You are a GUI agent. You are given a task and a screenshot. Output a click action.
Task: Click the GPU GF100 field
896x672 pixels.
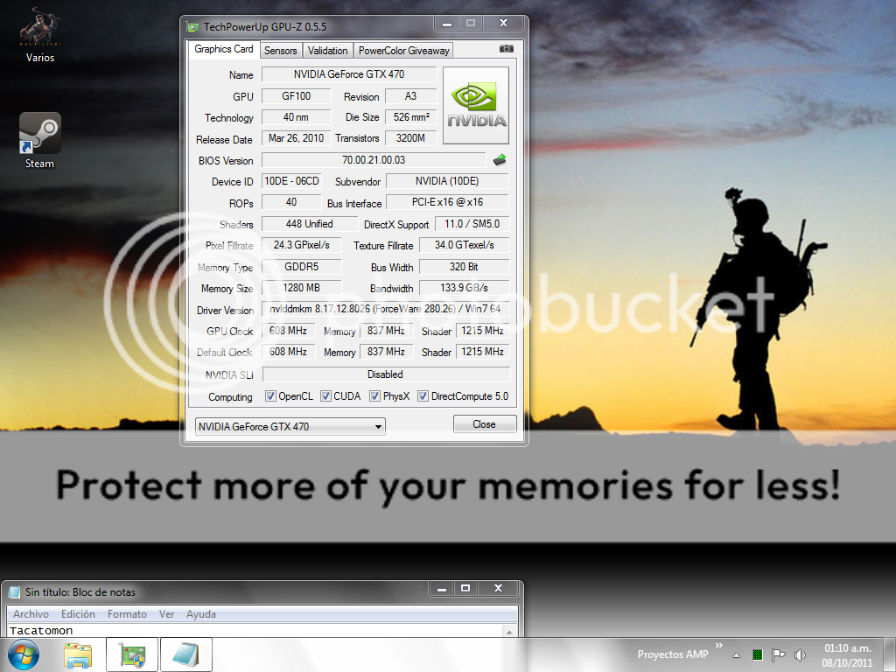[296, 96]
